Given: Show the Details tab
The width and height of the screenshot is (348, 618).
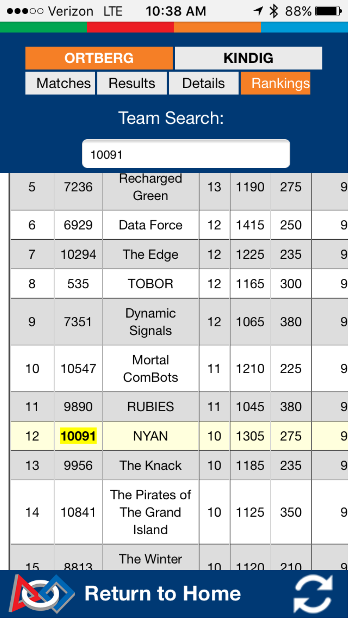Looking at the screenshot, I should [x=204, y=83].
